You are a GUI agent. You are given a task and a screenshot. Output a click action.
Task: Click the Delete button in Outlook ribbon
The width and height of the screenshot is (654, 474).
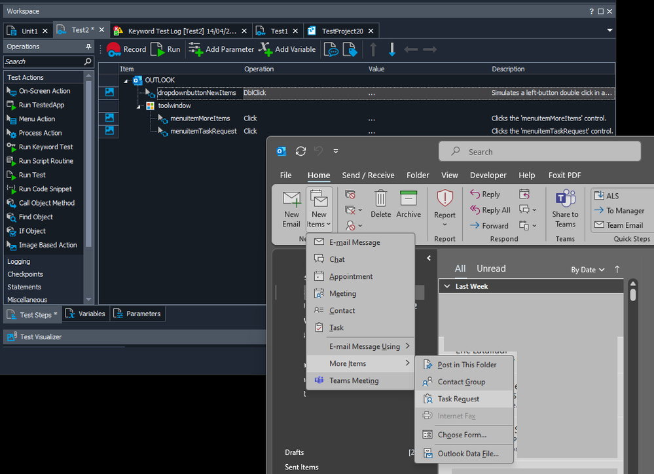(381, 204)
